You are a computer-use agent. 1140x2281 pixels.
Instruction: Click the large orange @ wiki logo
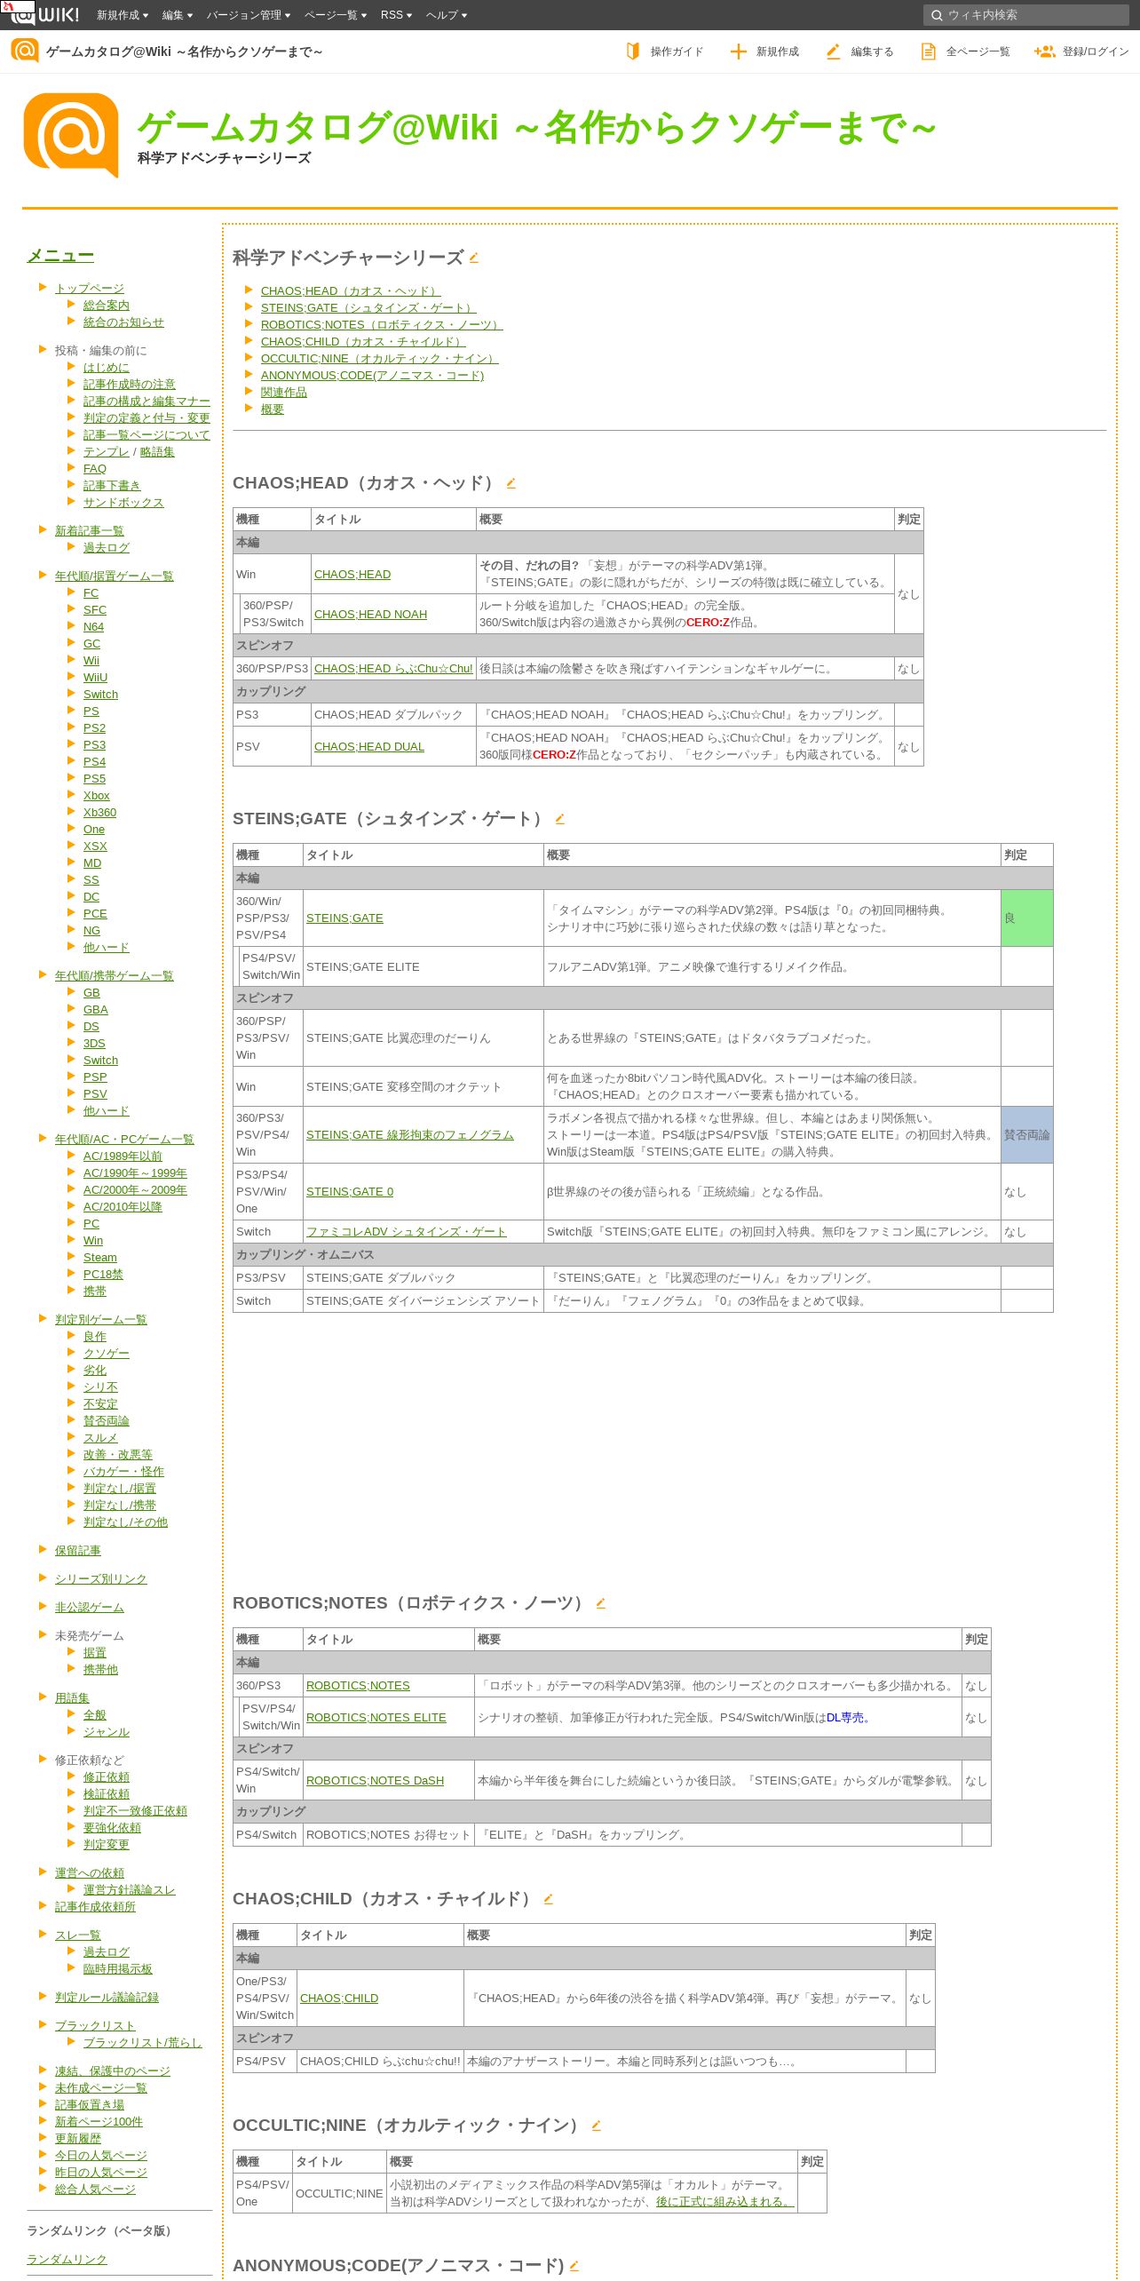pyautogui.click(x=71, y=135)
